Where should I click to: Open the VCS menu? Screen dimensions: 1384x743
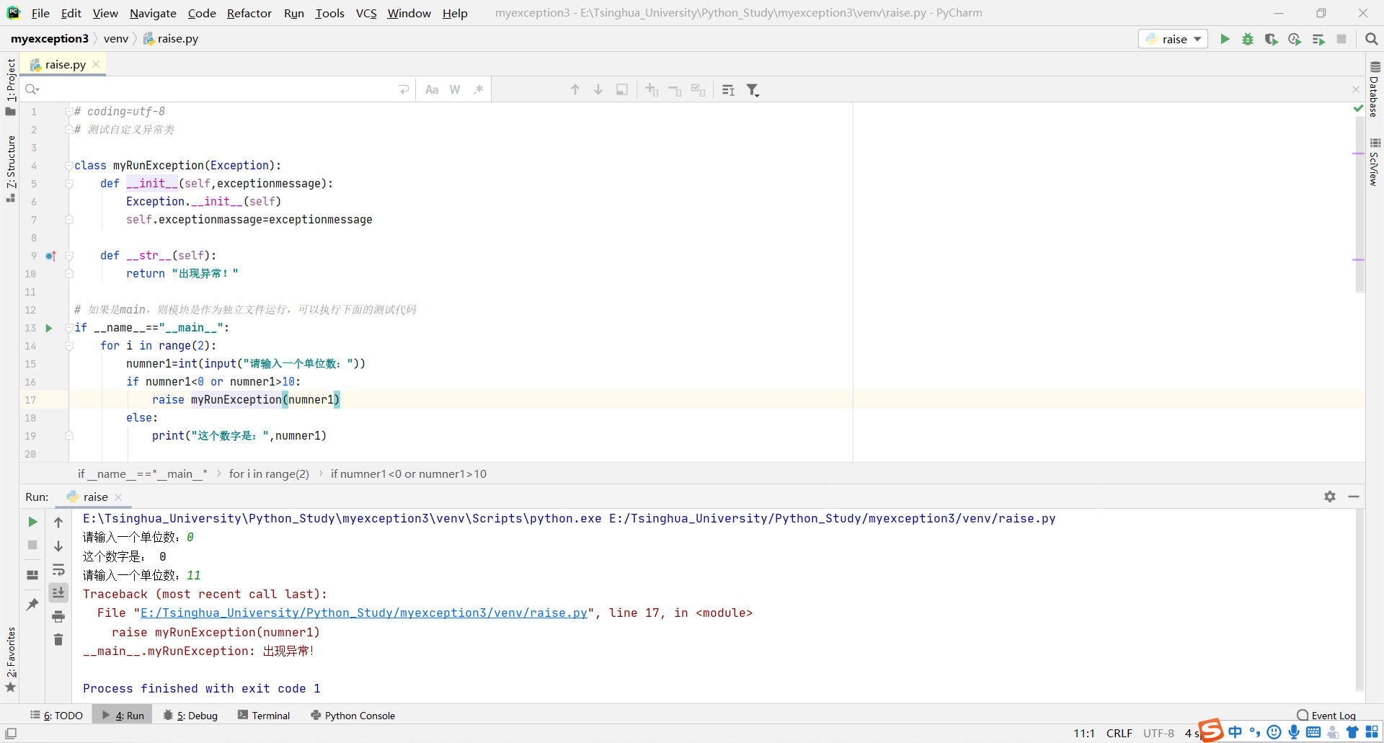(x=366, y=13)
